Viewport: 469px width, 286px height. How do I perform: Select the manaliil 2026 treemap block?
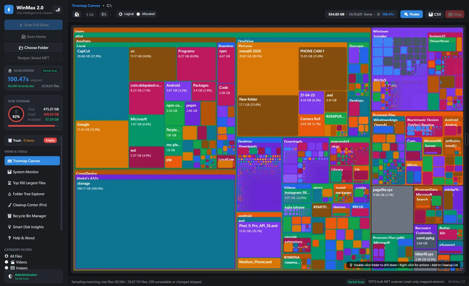pyautogui.click(x=267, y=71)
